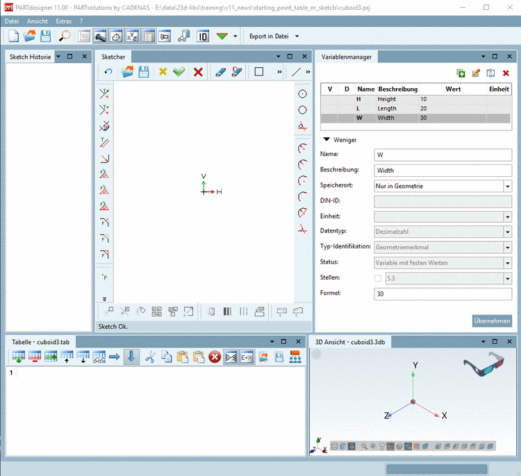Expand more draw tools after line icon
521x476 pixels.
pyautogui.click(x=308, y=71)
